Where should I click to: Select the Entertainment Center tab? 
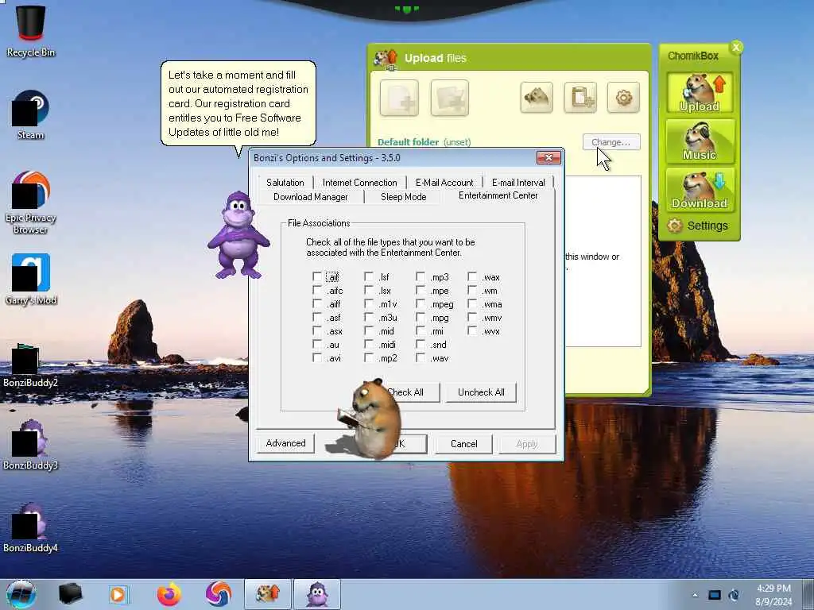pos(498,195)
